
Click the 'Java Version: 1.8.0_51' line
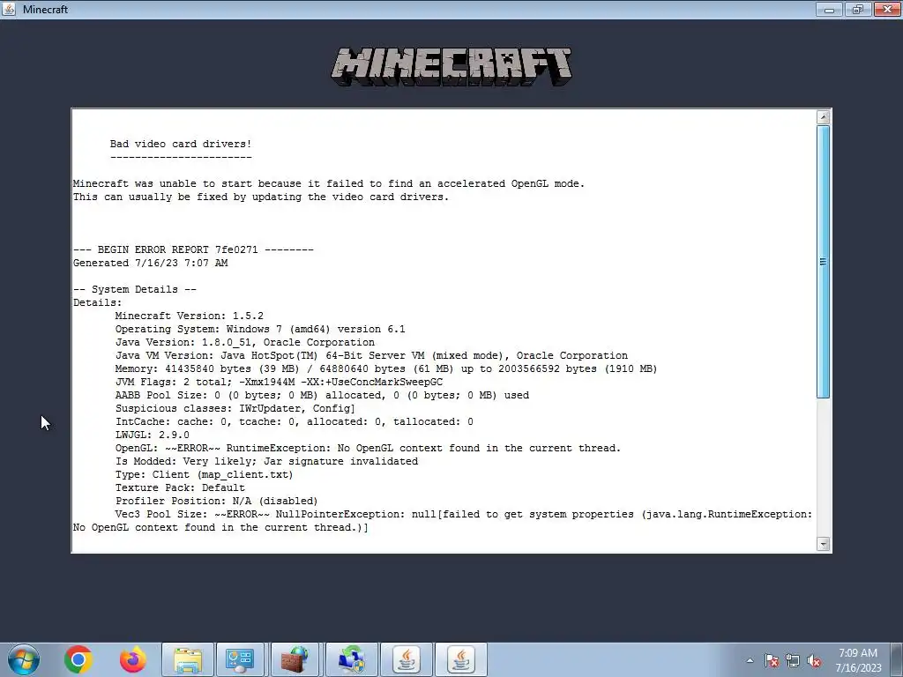pos(245,343)
